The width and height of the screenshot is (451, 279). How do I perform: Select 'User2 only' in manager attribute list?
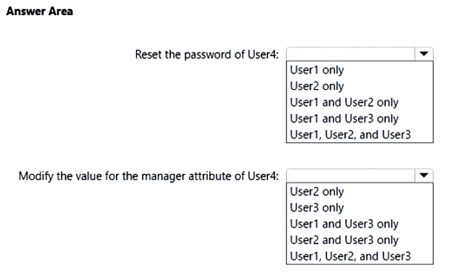click(x=317, y=192)
